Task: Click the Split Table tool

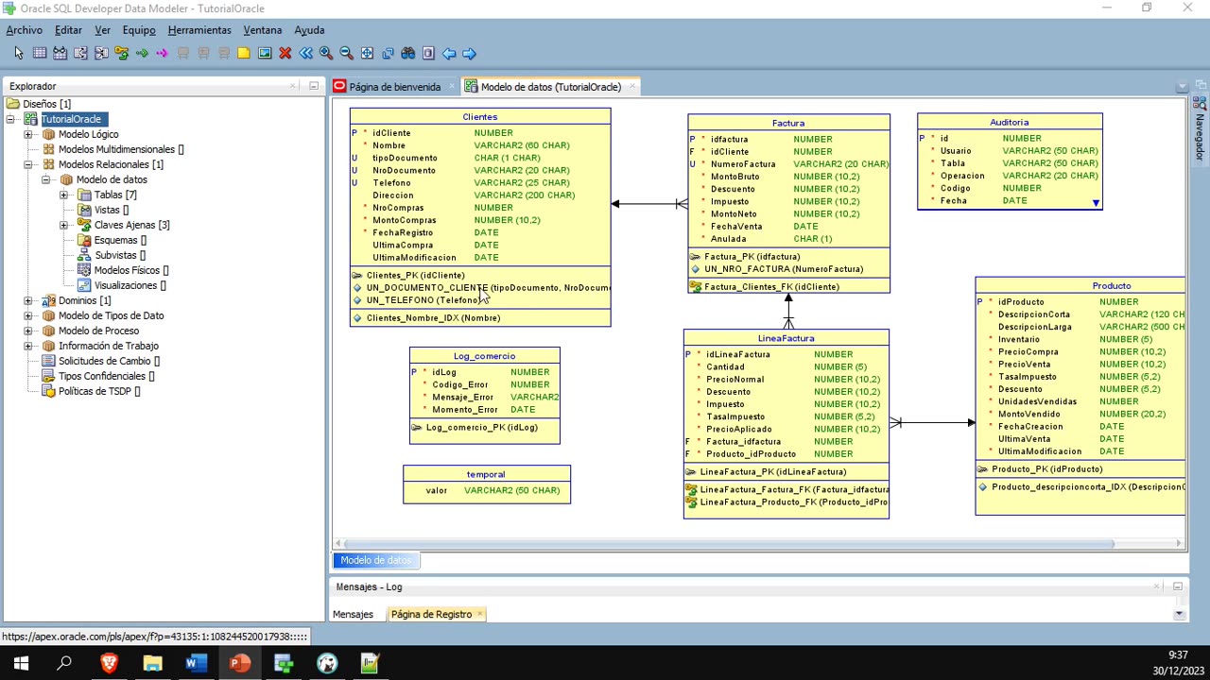Action: pos(80,54)
